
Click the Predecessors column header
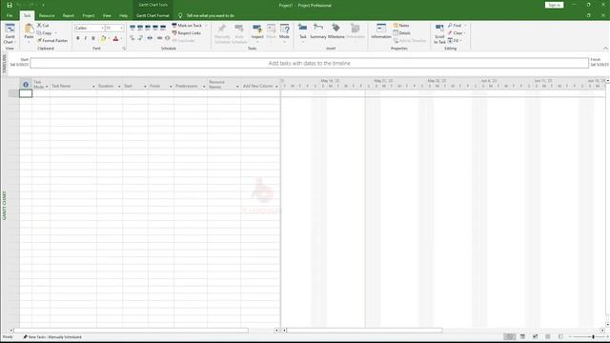191,84
